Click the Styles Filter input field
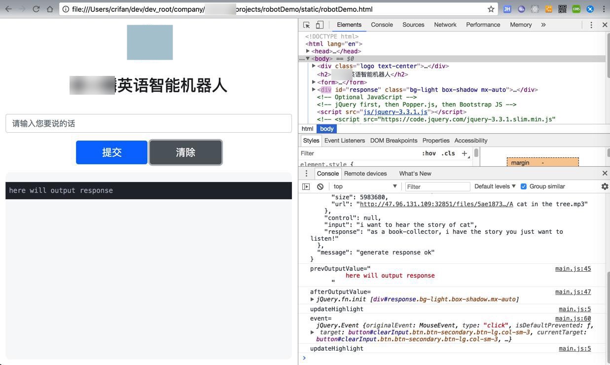 point(359,153)
